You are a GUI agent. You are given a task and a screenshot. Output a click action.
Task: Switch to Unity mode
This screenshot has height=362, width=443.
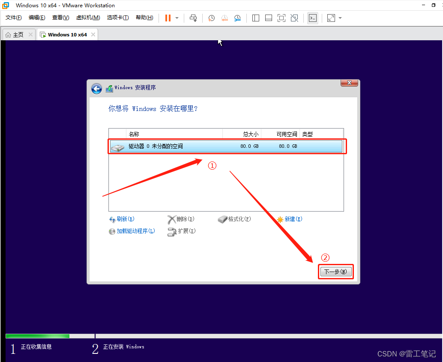tap(294, 18)
